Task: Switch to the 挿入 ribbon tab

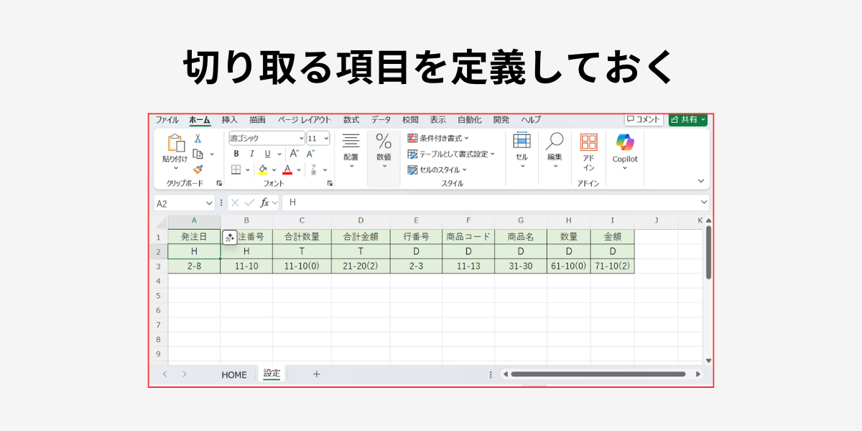Action: [x=229, y=120]
